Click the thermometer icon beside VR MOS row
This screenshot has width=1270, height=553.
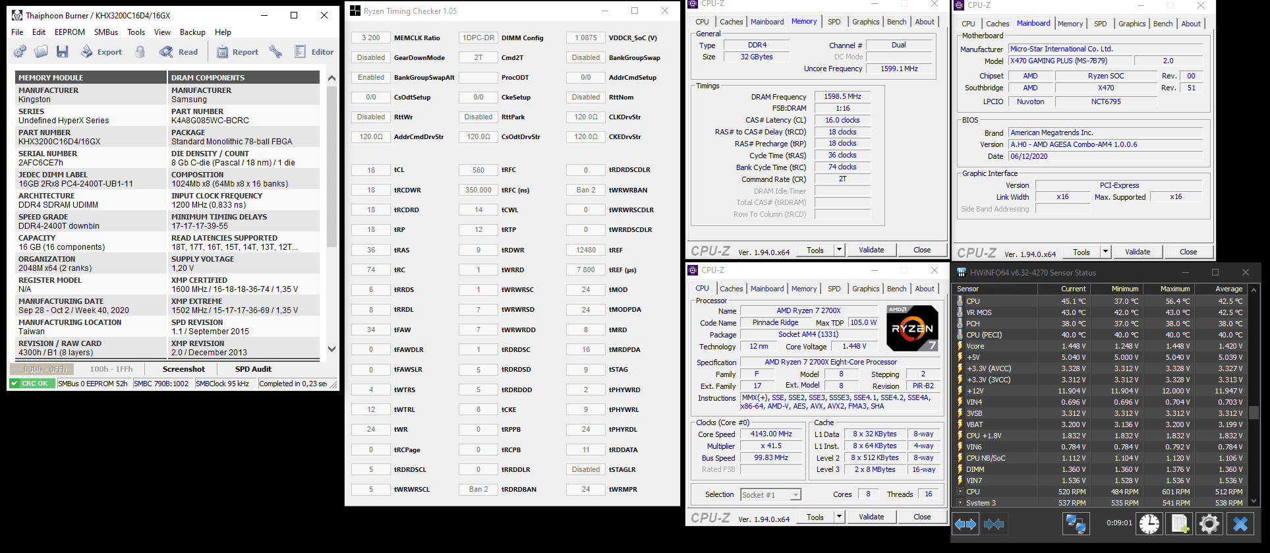pos(960,312)
